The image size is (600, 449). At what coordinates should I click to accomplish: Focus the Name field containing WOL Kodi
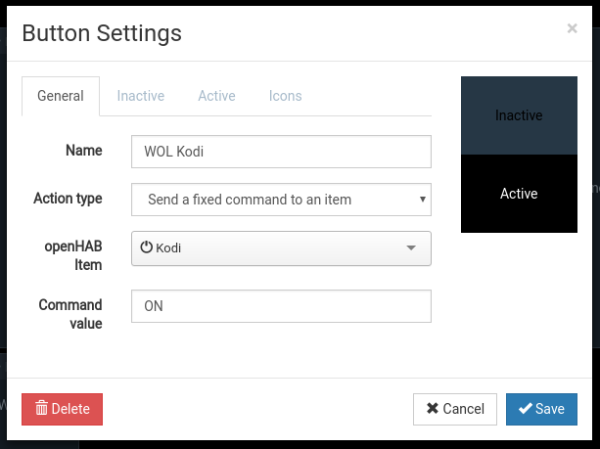click(281, 152)
